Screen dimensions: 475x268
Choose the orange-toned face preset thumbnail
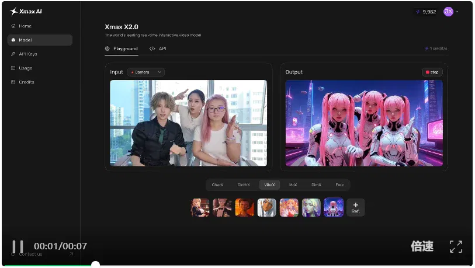pyautogui.click(x=244, y=208)
